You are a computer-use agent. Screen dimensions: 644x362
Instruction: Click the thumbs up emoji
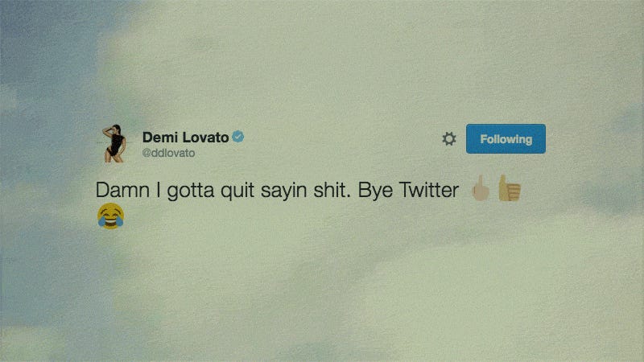(x=510, y=188)
